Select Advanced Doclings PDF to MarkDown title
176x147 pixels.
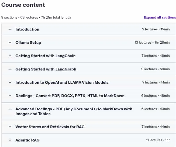(74, 111)
